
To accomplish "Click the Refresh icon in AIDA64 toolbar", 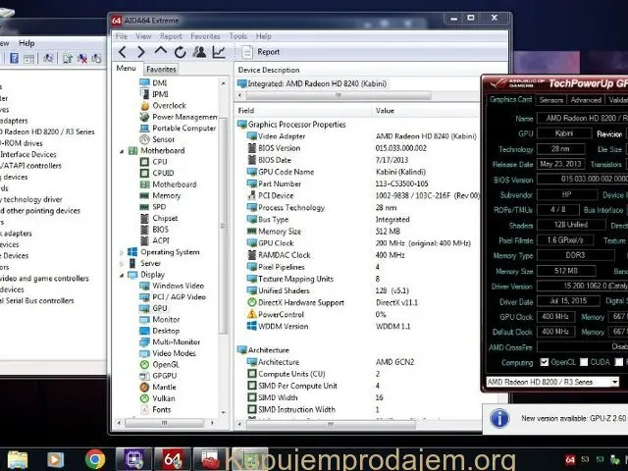I will tap(180, 51).
